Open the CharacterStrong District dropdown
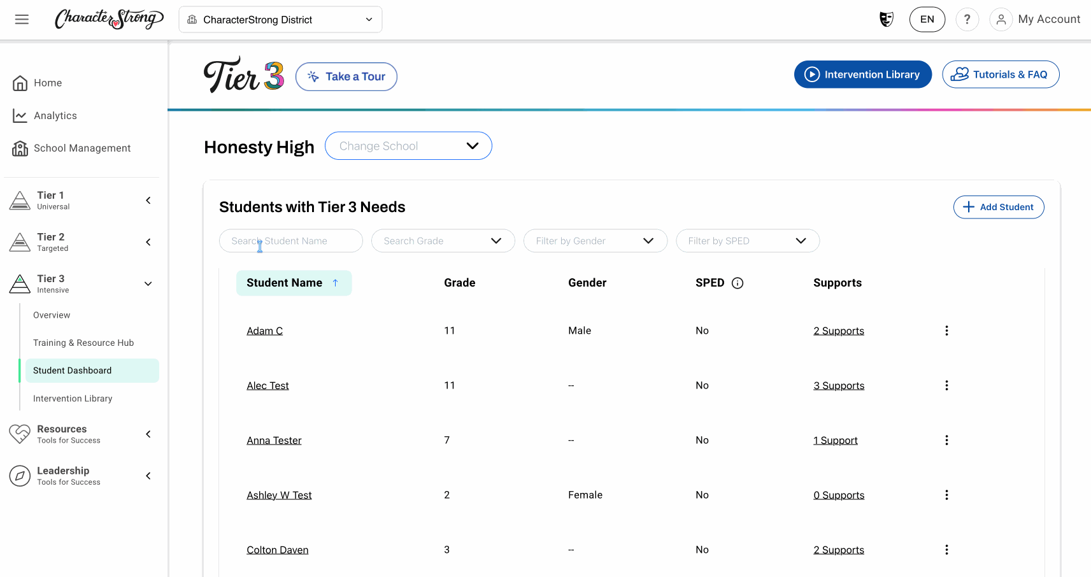Screen dimensions: 1091x577 [x=280, y=20]
